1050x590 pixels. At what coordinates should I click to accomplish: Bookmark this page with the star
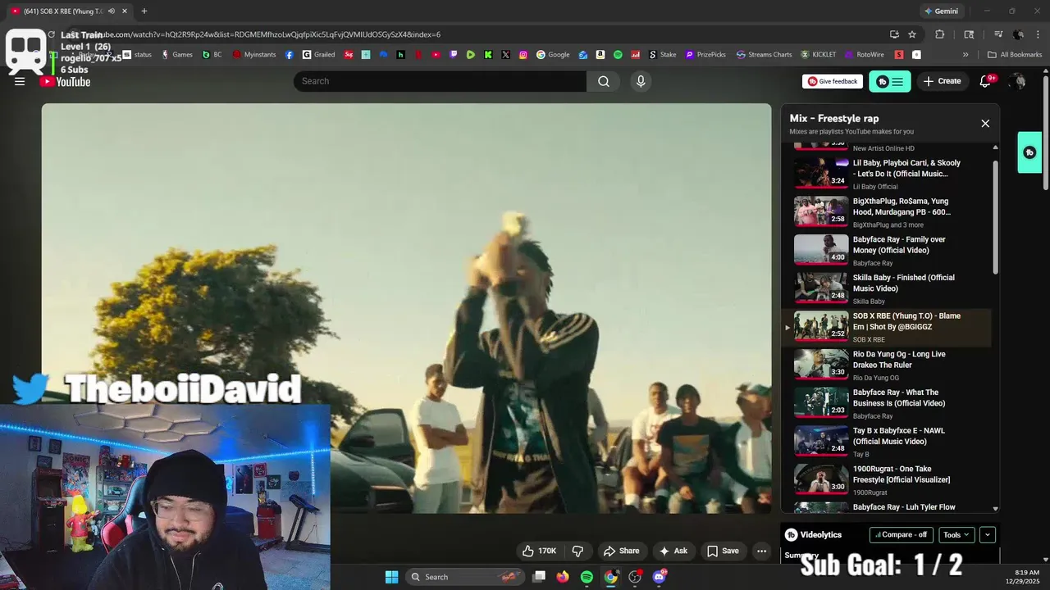point(912,34)
